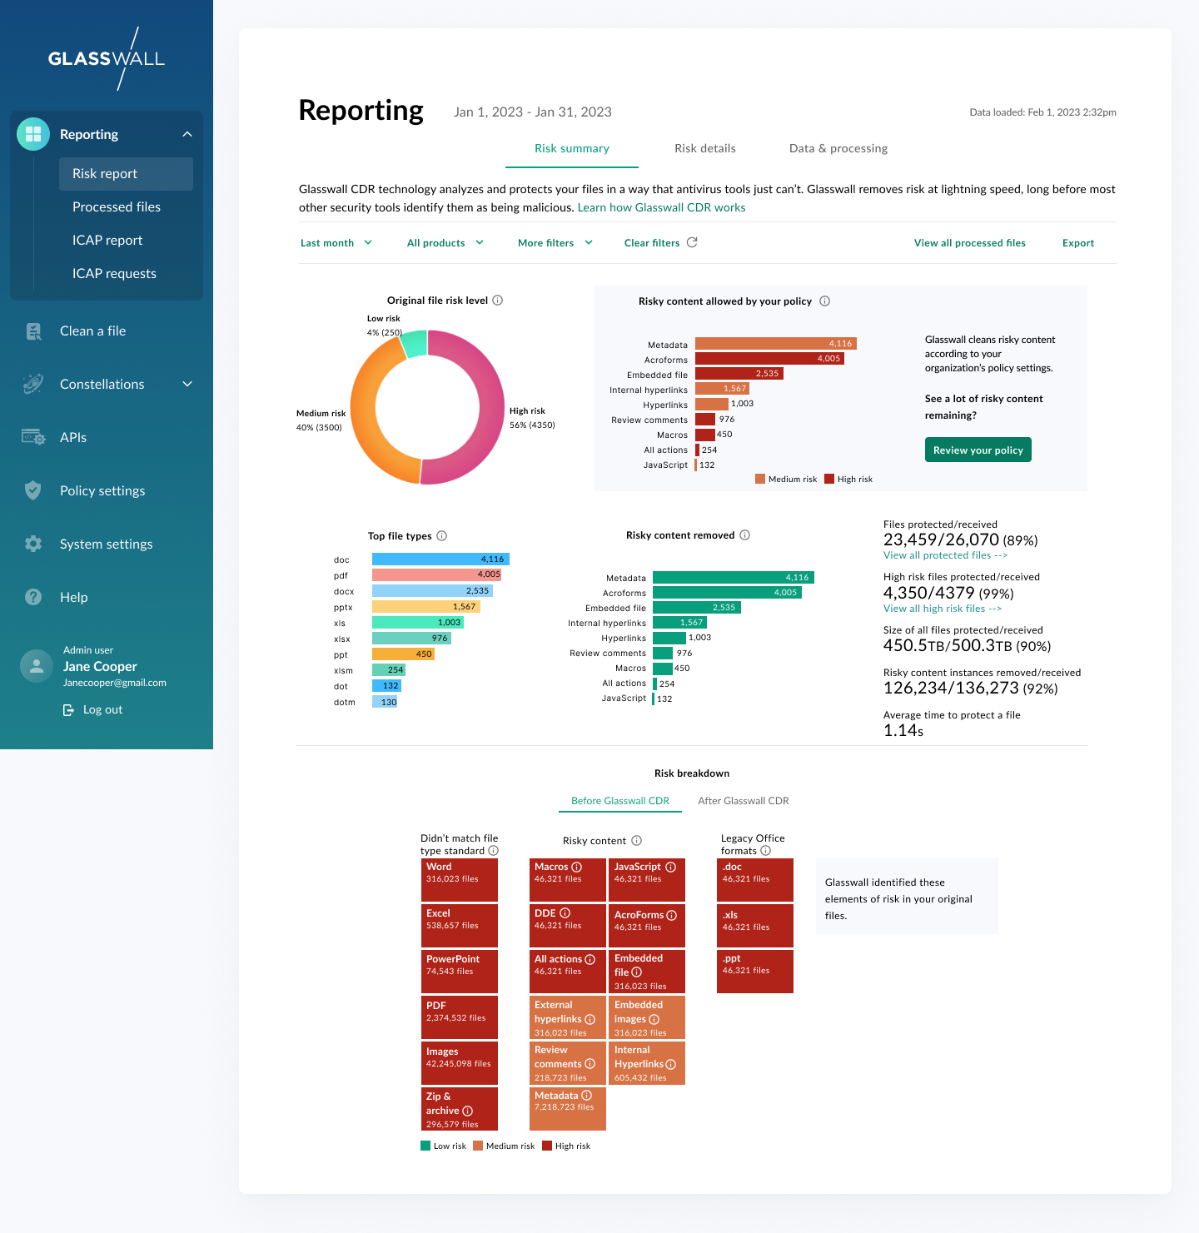Click Learn how Glasswall CDR works link
The width and height of the screenshot is (1199, 1233).
(662, 207)
